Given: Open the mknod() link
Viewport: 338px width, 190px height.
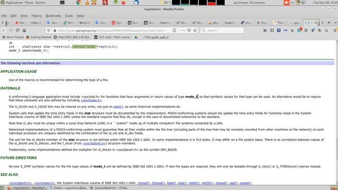Looking at the screenshot, I should [222, 183].
